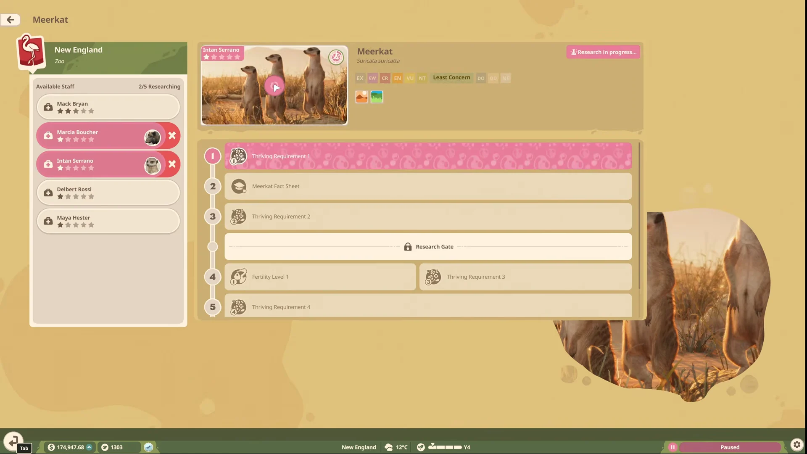This screenshot has height=454, width=807.
Task: Open Marcia Boucher's assigned animal portrait
Action: [x=152, y=137]
